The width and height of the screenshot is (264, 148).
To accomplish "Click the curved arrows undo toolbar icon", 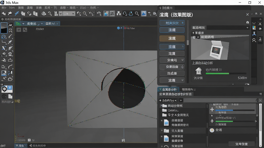I will coord(91,14).
